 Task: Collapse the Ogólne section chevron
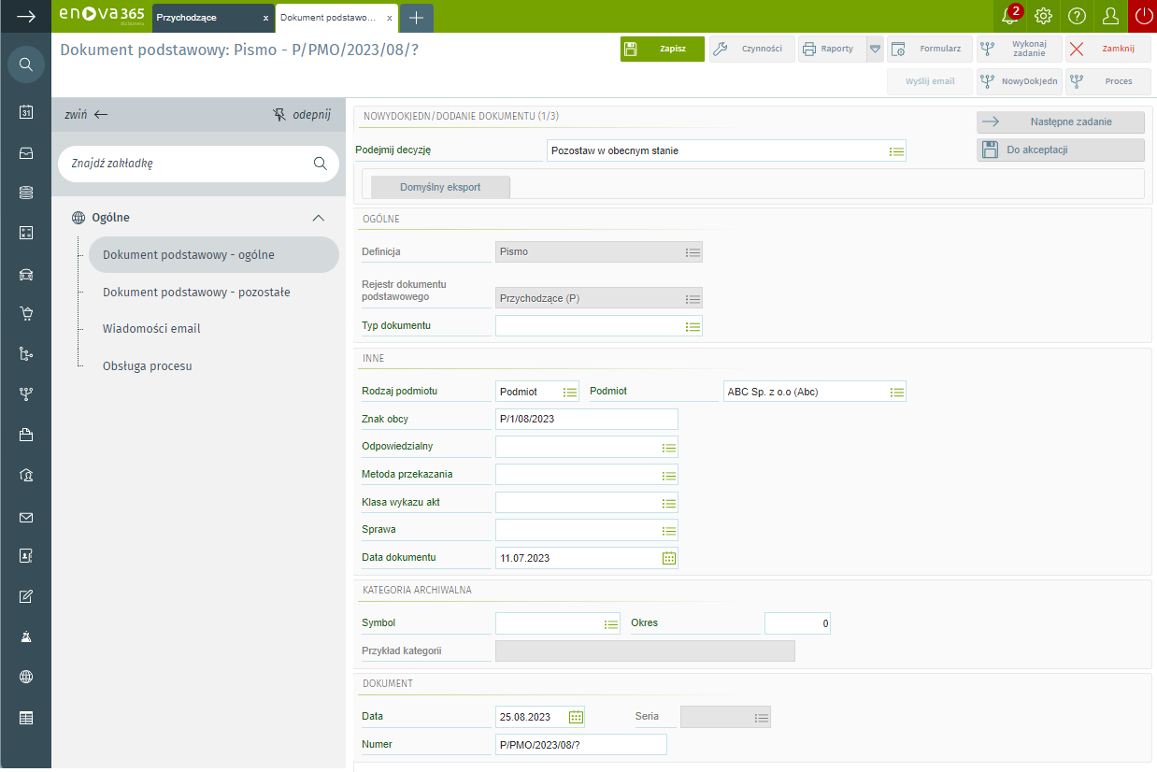(x=319, y=217)
